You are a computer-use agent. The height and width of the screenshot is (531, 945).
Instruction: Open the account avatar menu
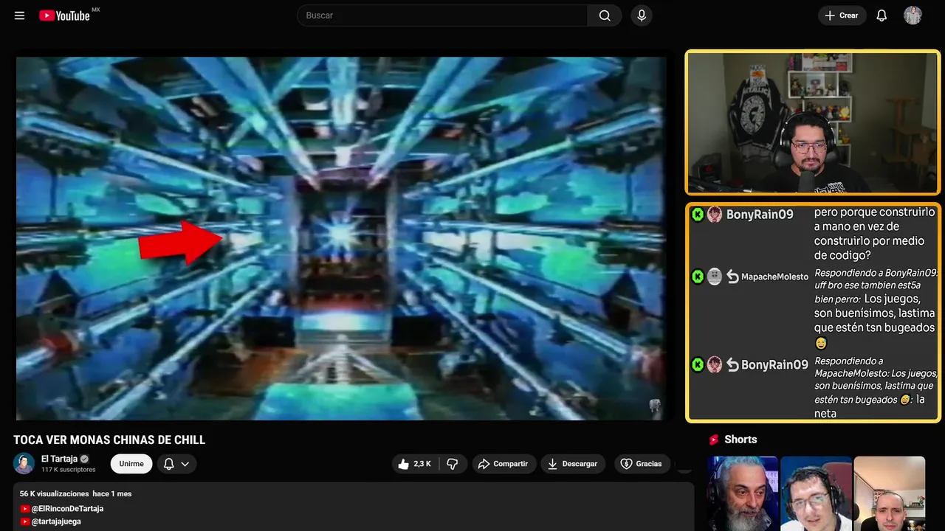913,15
